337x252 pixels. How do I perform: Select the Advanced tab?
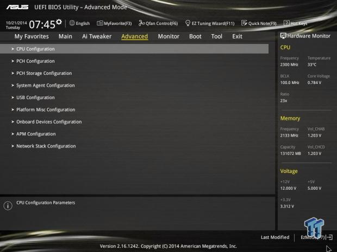135,36
